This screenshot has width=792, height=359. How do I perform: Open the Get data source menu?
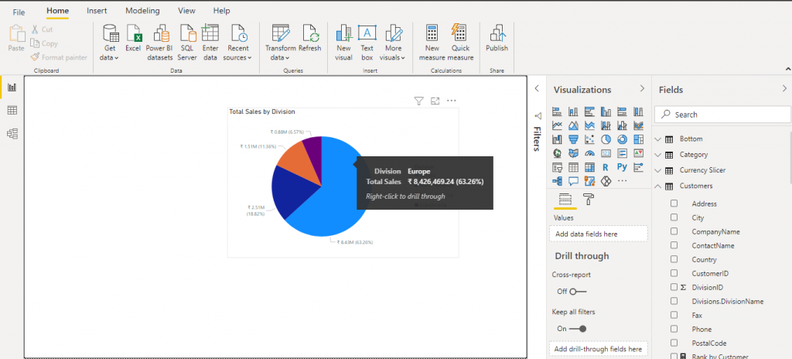click(110, 43)
